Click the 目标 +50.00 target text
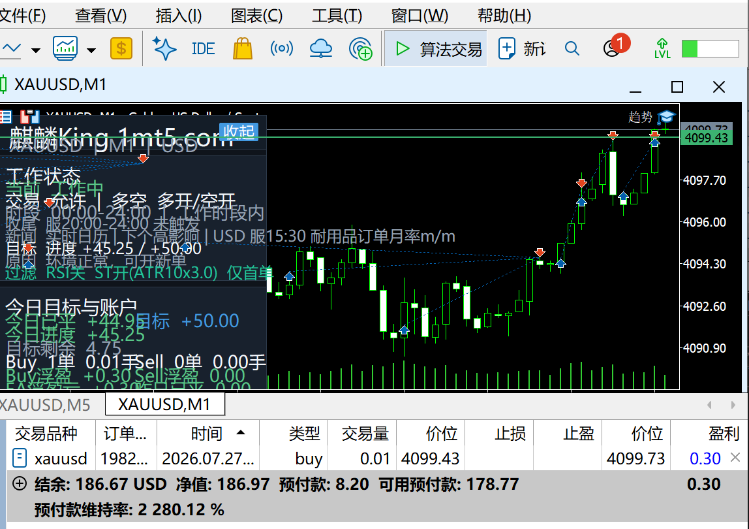 pos(187,321)
